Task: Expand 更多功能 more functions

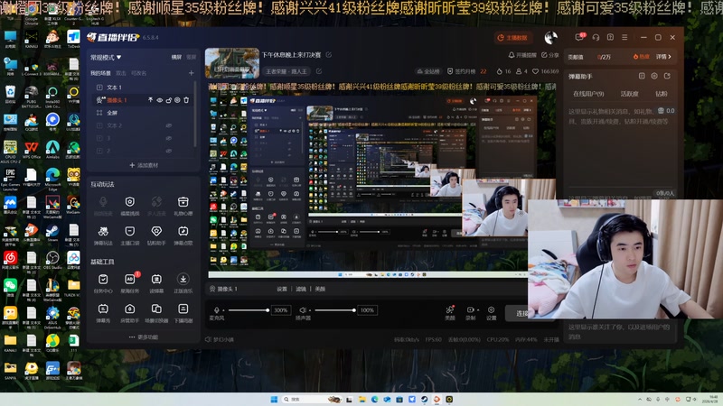Action: point(144,337)
